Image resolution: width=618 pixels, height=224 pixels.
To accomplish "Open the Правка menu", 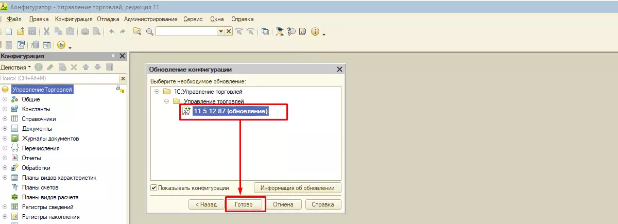I will [39, 19].
